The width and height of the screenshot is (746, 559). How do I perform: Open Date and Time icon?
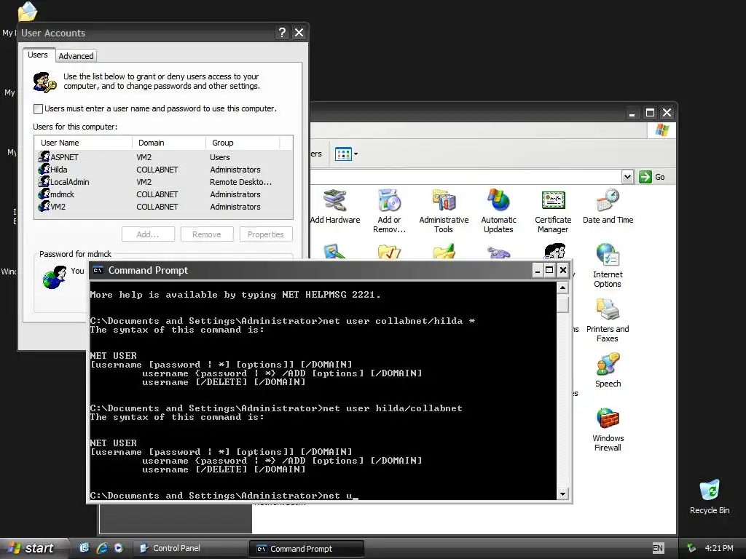click(x=608, y=206)
